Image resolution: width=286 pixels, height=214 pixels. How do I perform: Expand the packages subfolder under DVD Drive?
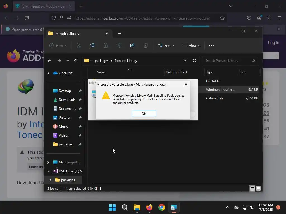pos(51,180)
